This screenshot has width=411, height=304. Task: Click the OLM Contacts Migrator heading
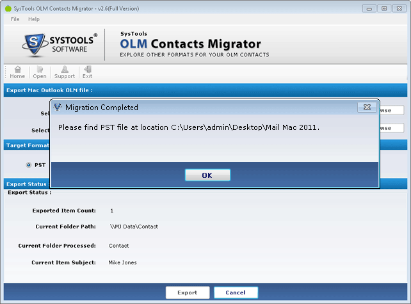(x=190, y=44)
